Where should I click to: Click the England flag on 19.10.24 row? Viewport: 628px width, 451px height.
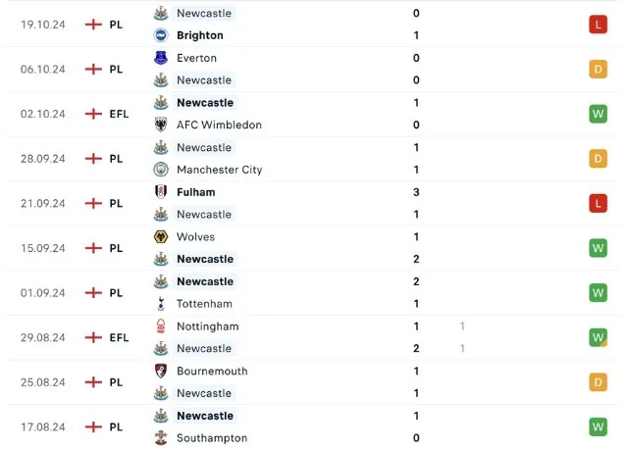coord(94,25)
